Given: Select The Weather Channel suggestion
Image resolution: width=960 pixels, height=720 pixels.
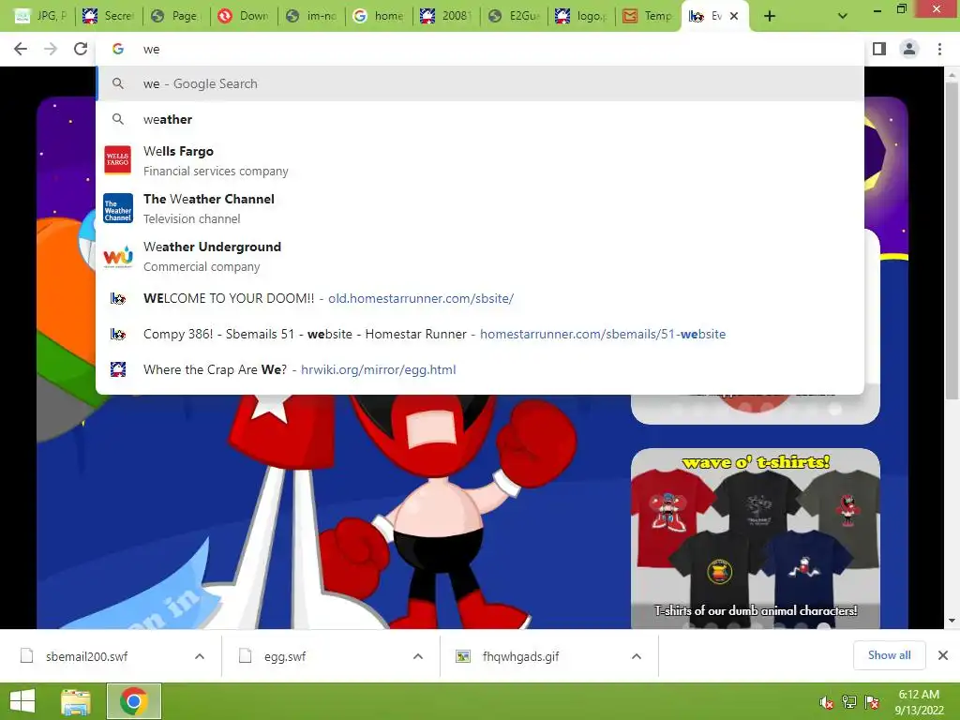Looking at the screenshot, I should 480,208.
